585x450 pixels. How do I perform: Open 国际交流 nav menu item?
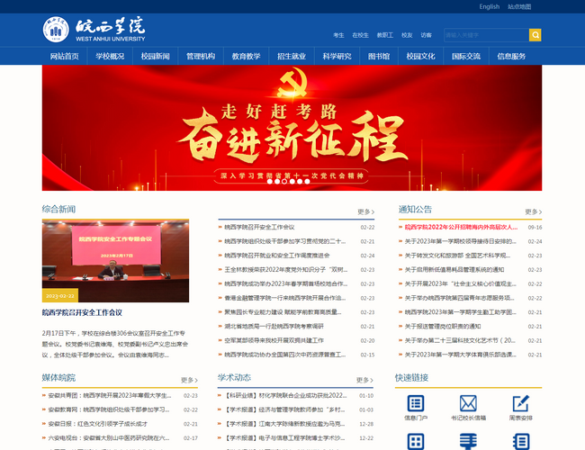click(466, 57)
